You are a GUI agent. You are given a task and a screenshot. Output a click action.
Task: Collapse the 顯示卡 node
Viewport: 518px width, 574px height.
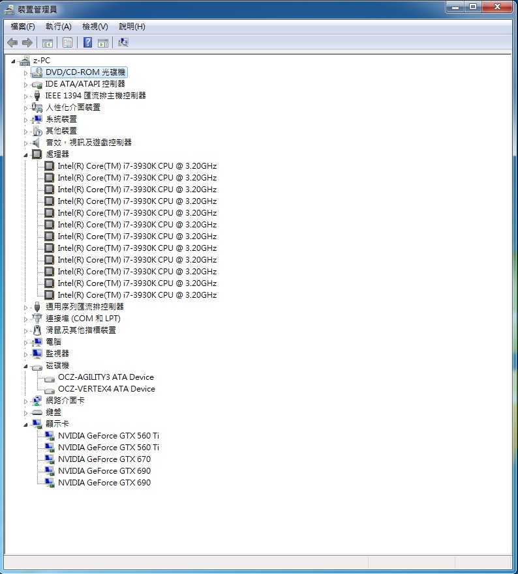coord(25,425)
